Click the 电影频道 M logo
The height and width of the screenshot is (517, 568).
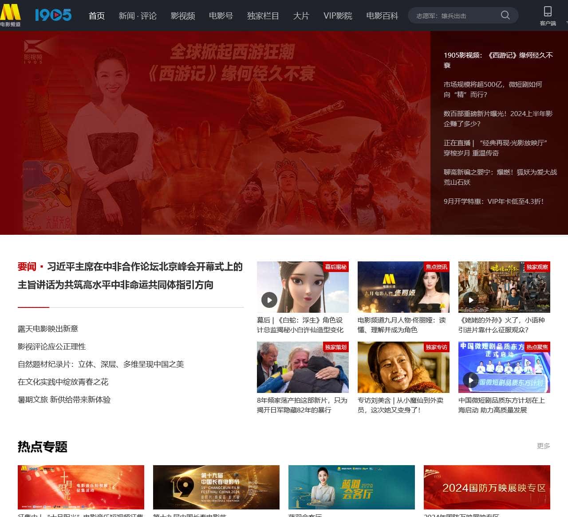[10, 16]
